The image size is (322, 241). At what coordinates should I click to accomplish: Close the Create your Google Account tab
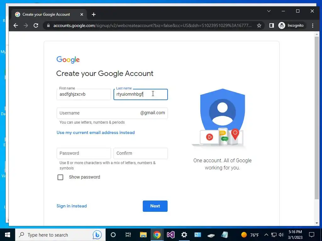[82, 14]
